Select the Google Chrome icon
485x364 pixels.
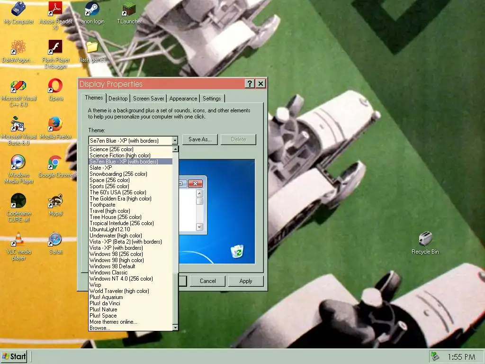click(56, 166)
